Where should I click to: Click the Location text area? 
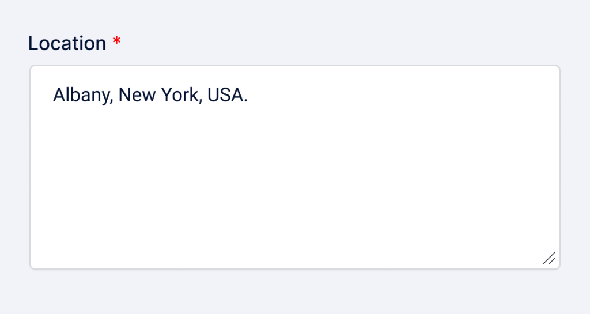pos(294,167)
